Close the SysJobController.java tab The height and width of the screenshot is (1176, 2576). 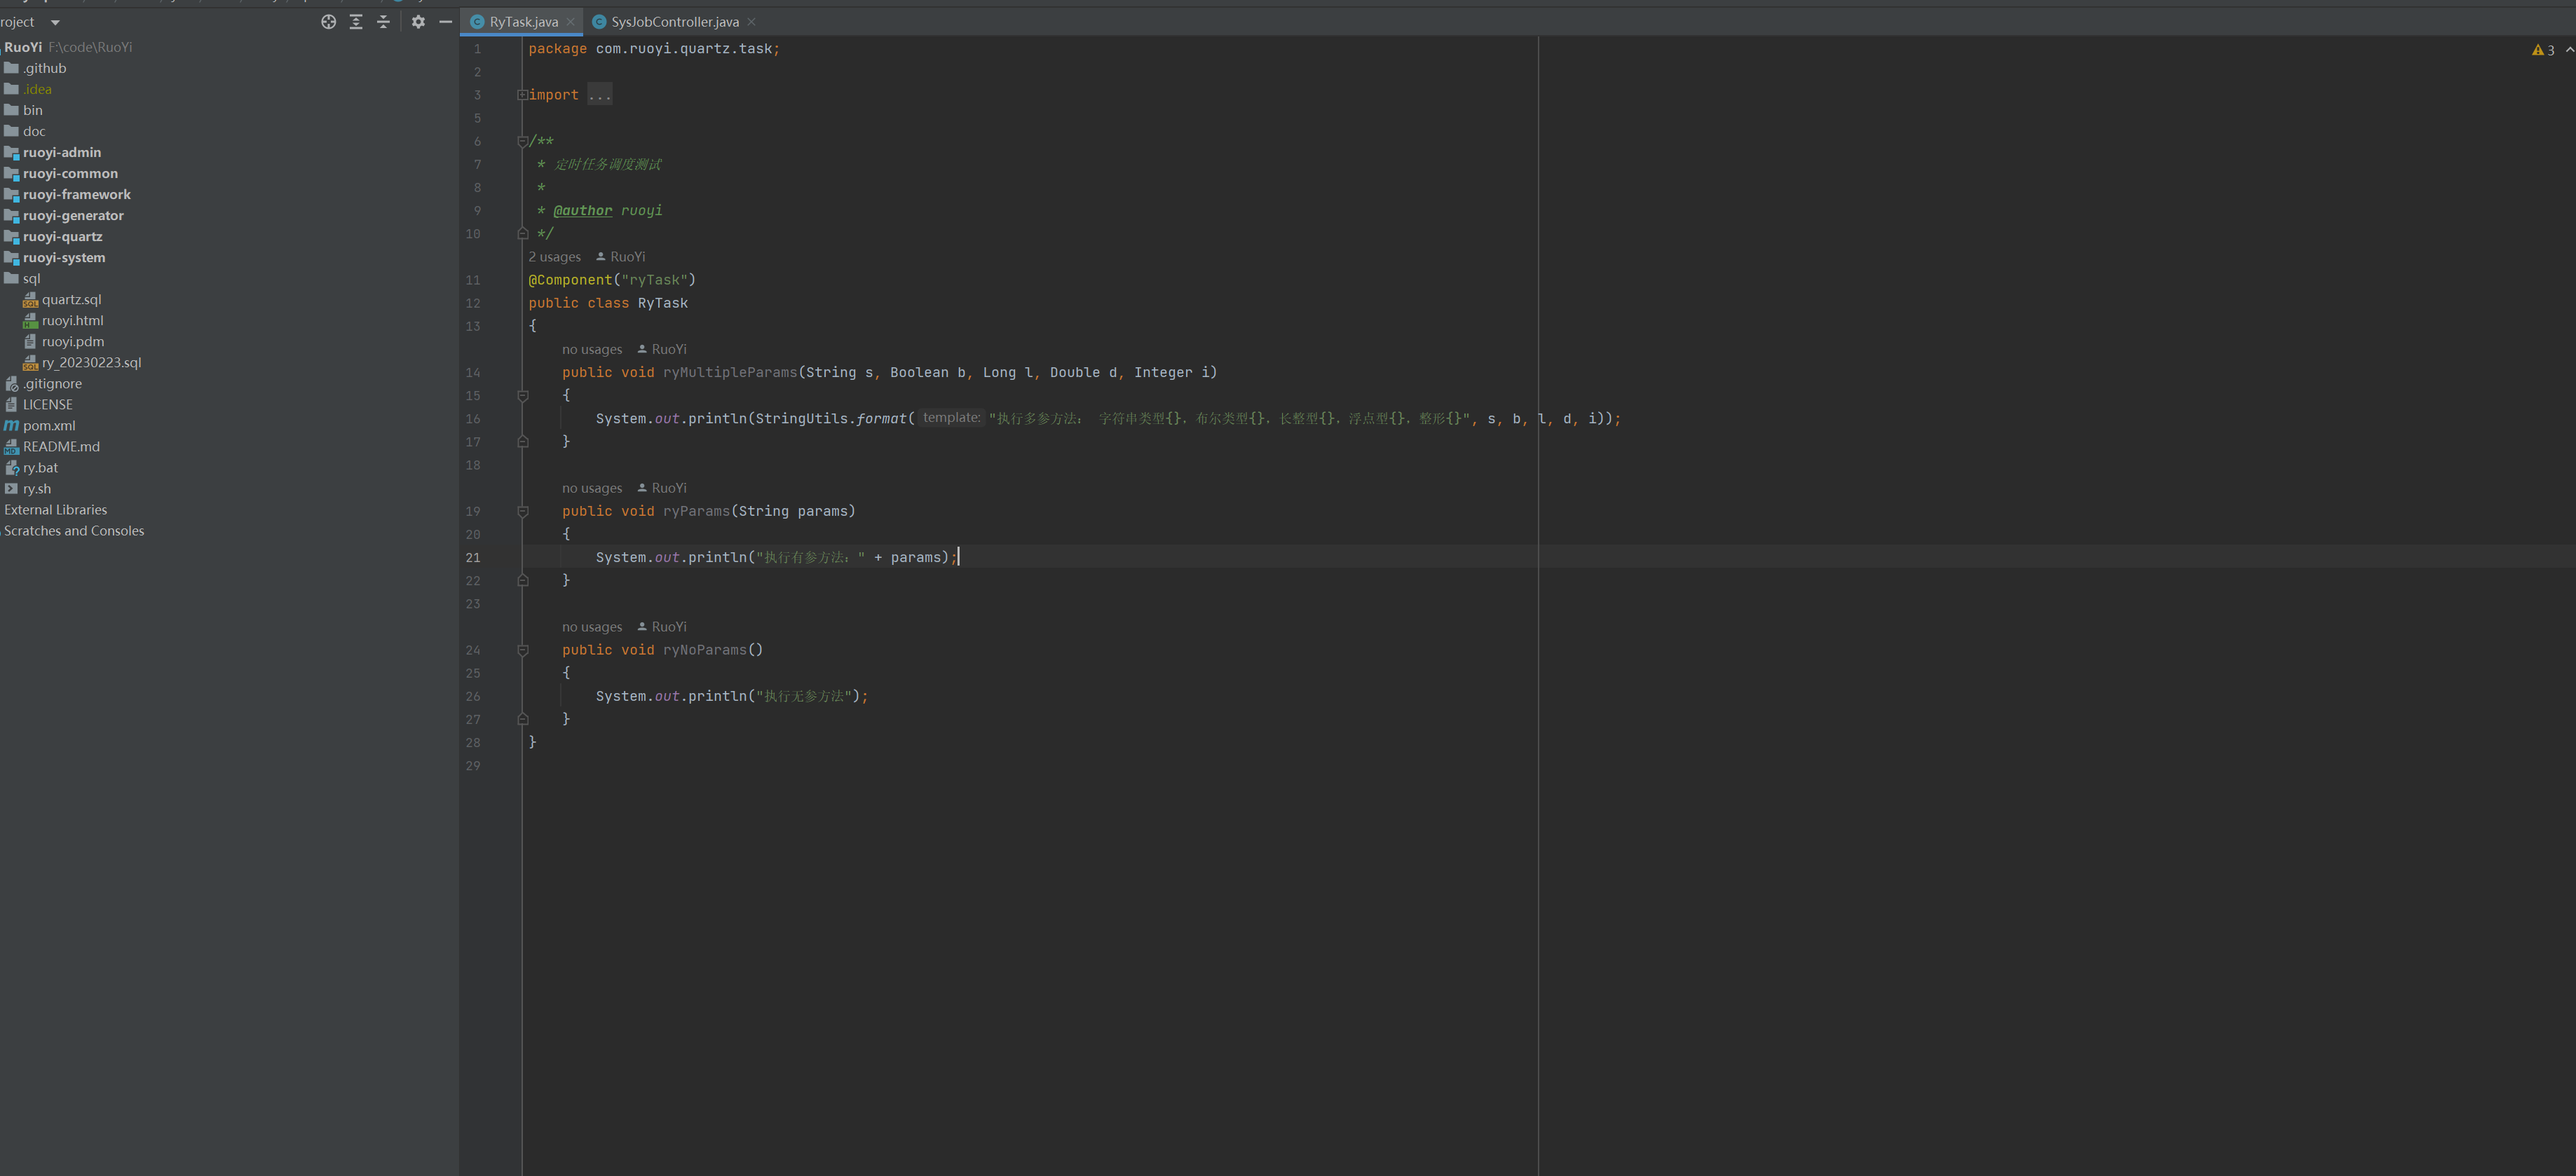[751, 22]
